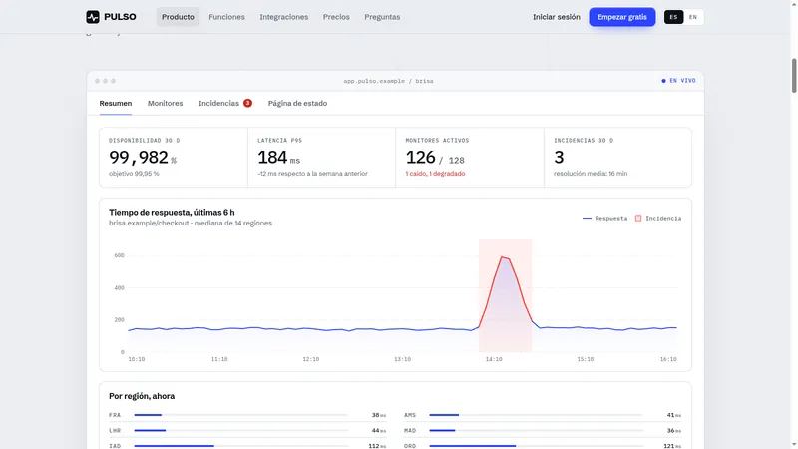
Task: Click the Por región, ahora heading
Action: [x=142, y=396]
